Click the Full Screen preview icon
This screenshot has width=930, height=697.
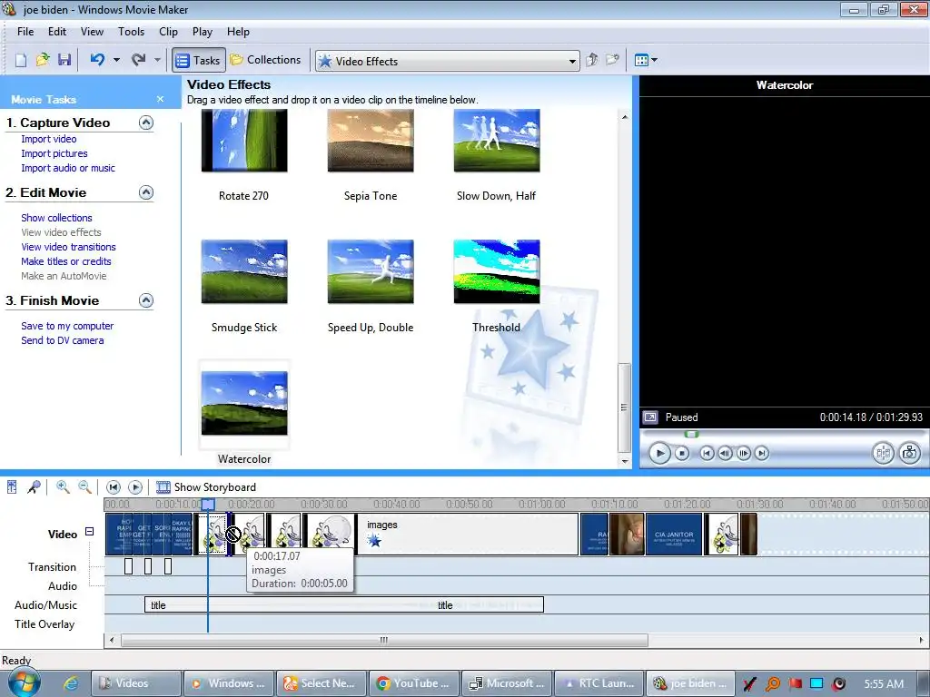[x=650, y=417]
